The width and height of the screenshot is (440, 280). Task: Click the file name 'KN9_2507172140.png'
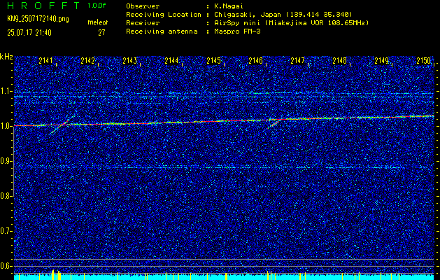coord(38,19)
